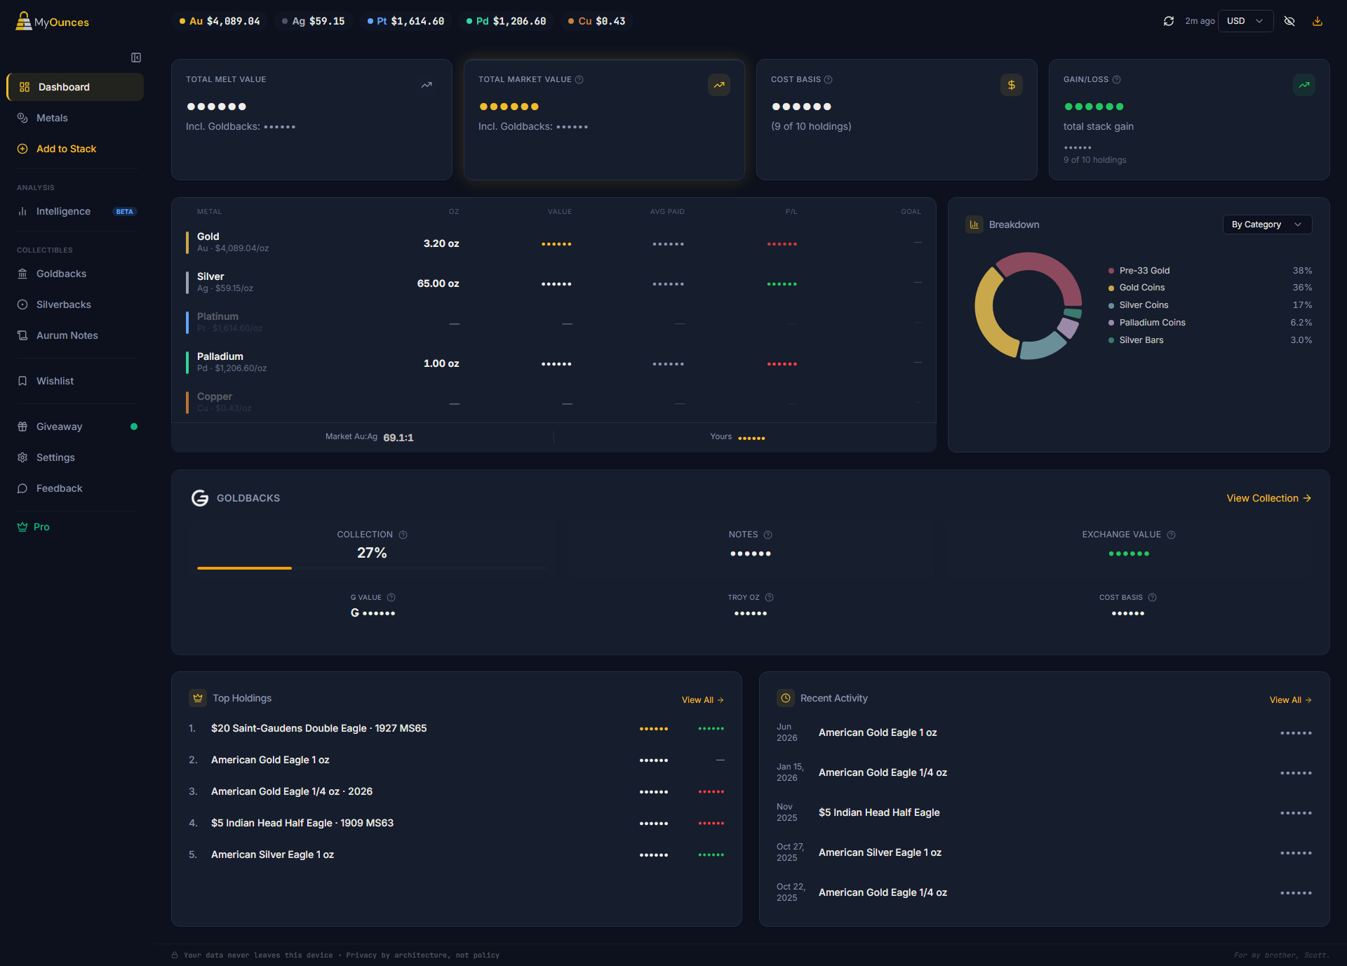
Task: Click the Pre-33 Gold legend swatch
Action: coord(1111,271)
